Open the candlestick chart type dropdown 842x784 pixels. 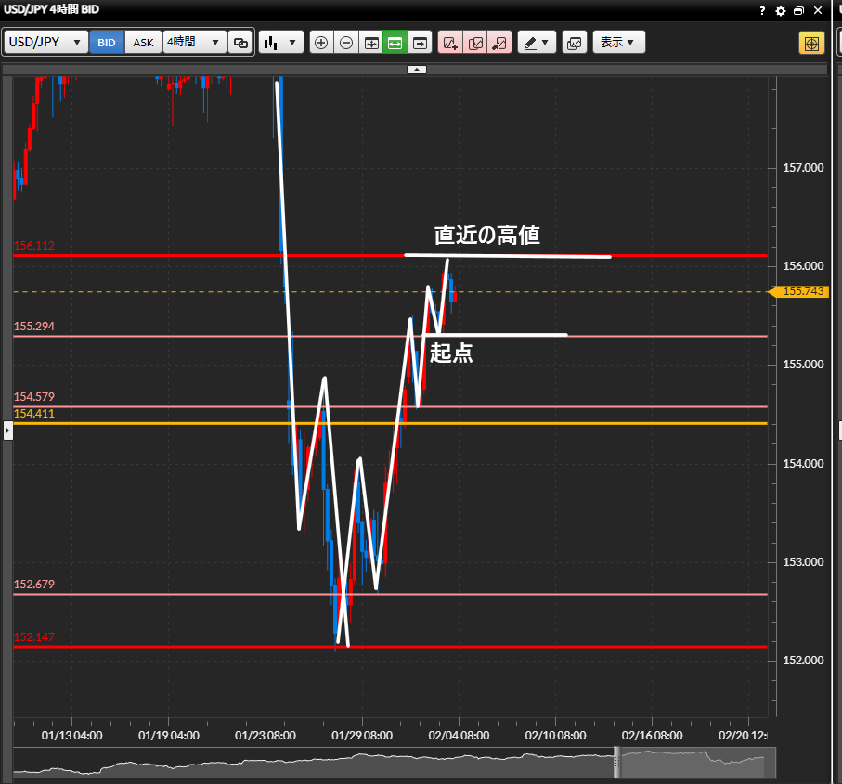(x=281, y=43)
